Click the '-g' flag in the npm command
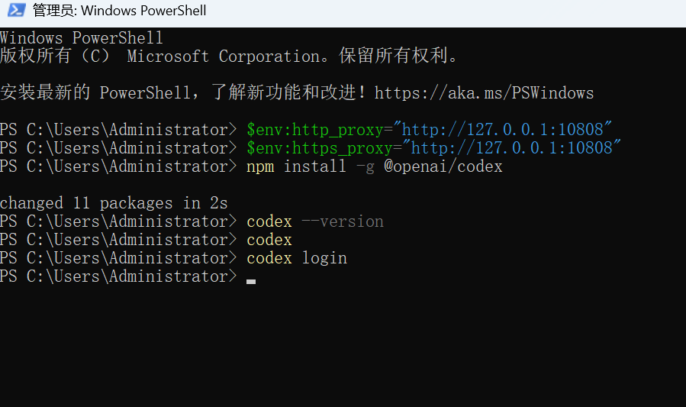686x407 pixels. (365, 167)
